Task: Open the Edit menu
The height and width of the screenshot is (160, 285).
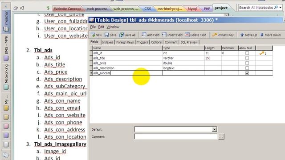Action: (x=101, y=27)
